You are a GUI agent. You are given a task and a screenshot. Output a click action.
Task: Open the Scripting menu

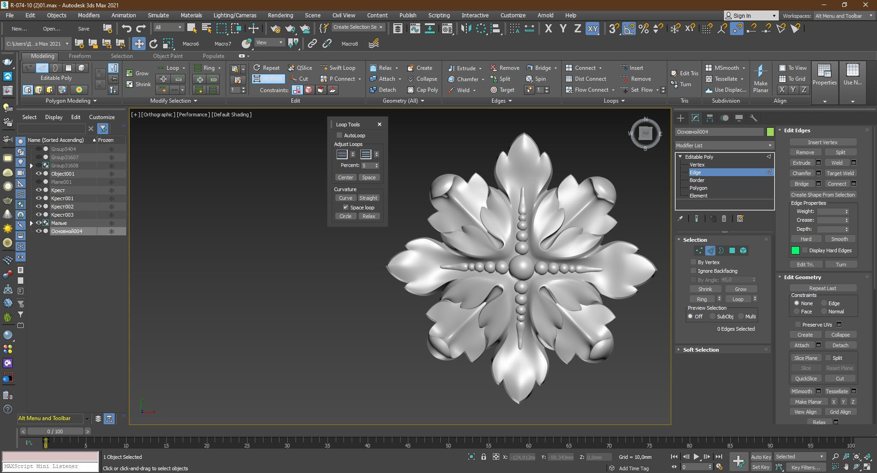point(439,15)
